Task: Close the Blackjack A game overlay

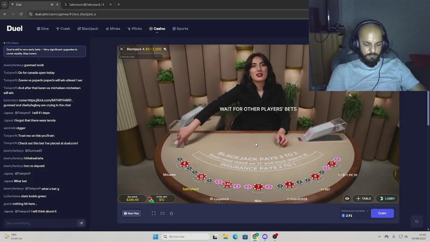Action: tap(122, 49)
